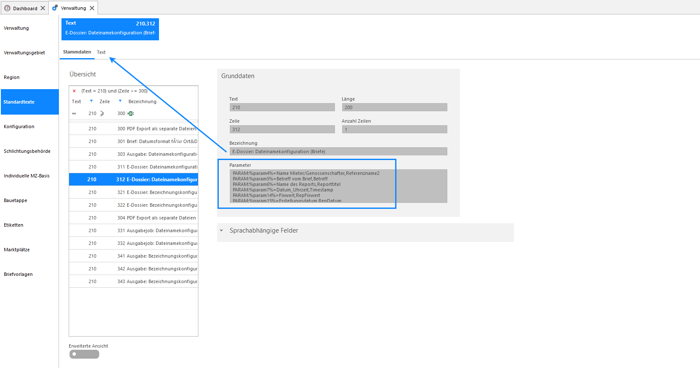Open the filter funnel on the Zeile column

[x=120, y=101]
